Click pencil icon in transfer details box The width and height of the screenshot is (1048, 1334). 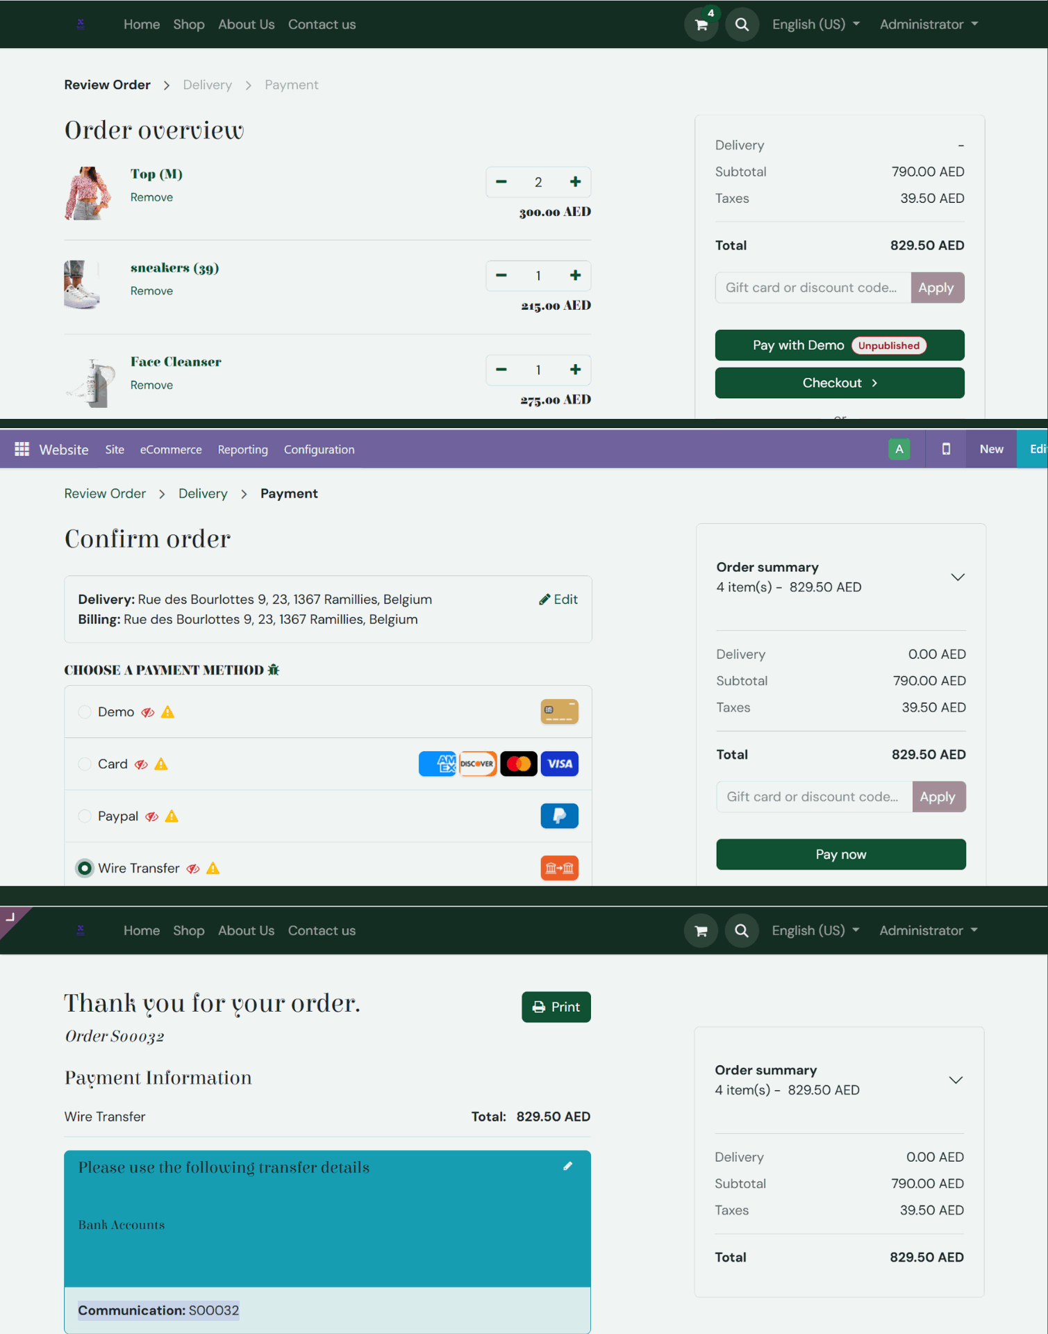coord(567,1166)
